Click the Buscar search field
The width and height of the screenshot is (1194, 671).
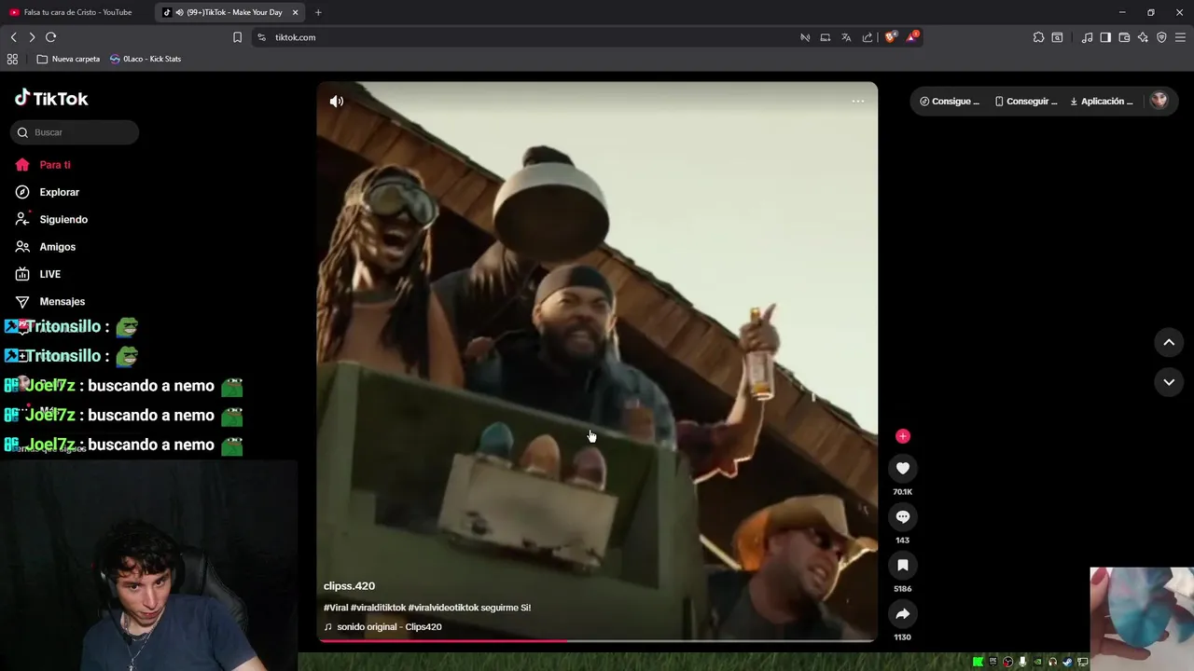click(75, 132)
